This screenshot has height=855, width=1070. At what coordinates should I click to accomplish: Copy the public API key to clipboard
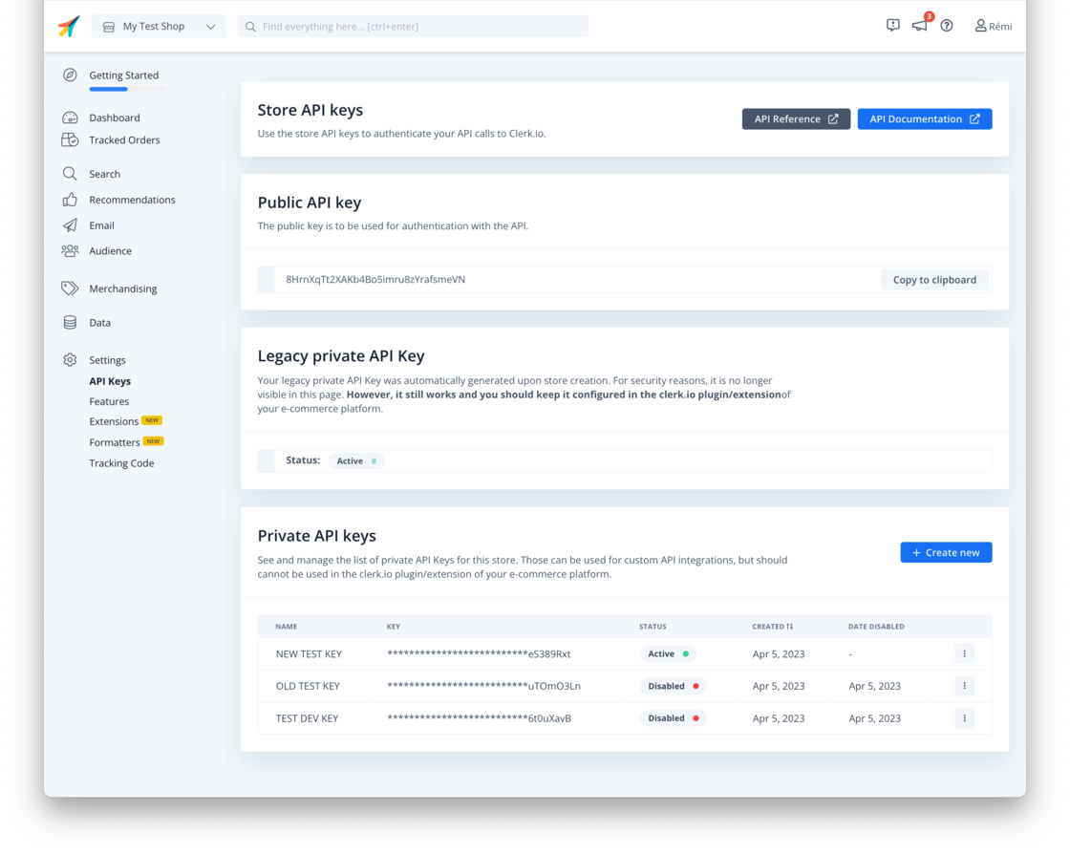934,279
